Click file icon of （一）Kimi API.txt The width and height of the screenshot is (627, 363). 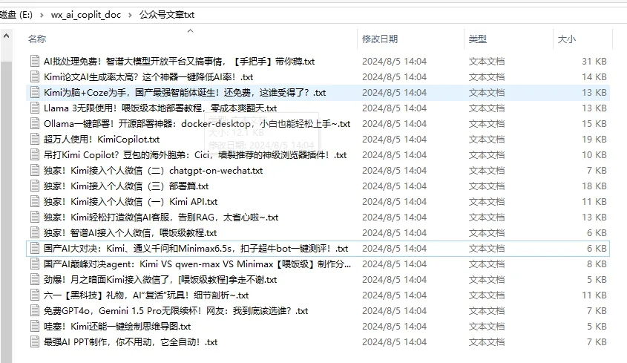(35, 202)
